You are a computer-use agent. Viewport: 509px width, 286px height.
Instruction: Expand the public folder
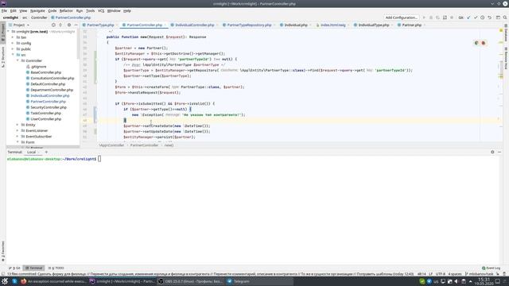[x=13, y=49]
